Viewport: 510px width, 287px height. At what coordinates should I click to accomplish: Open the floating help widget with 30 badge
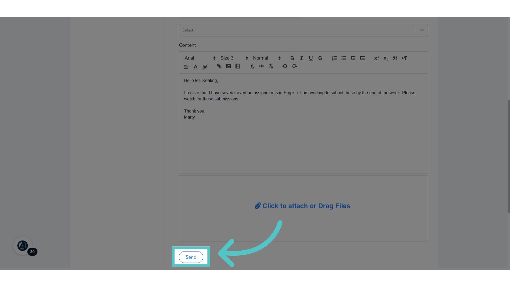click(x=23, y=246)
